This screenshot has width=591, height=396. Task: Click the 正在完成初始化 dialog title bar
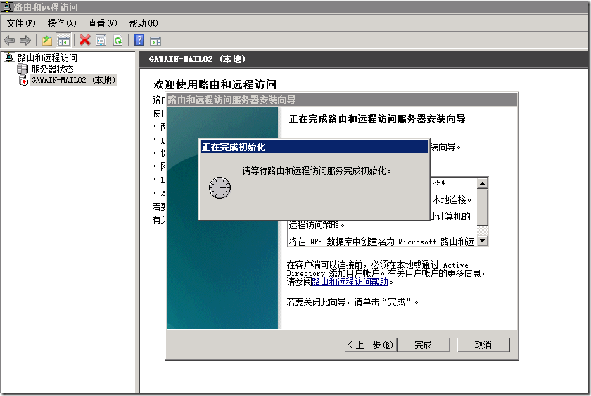pos(314,147)
